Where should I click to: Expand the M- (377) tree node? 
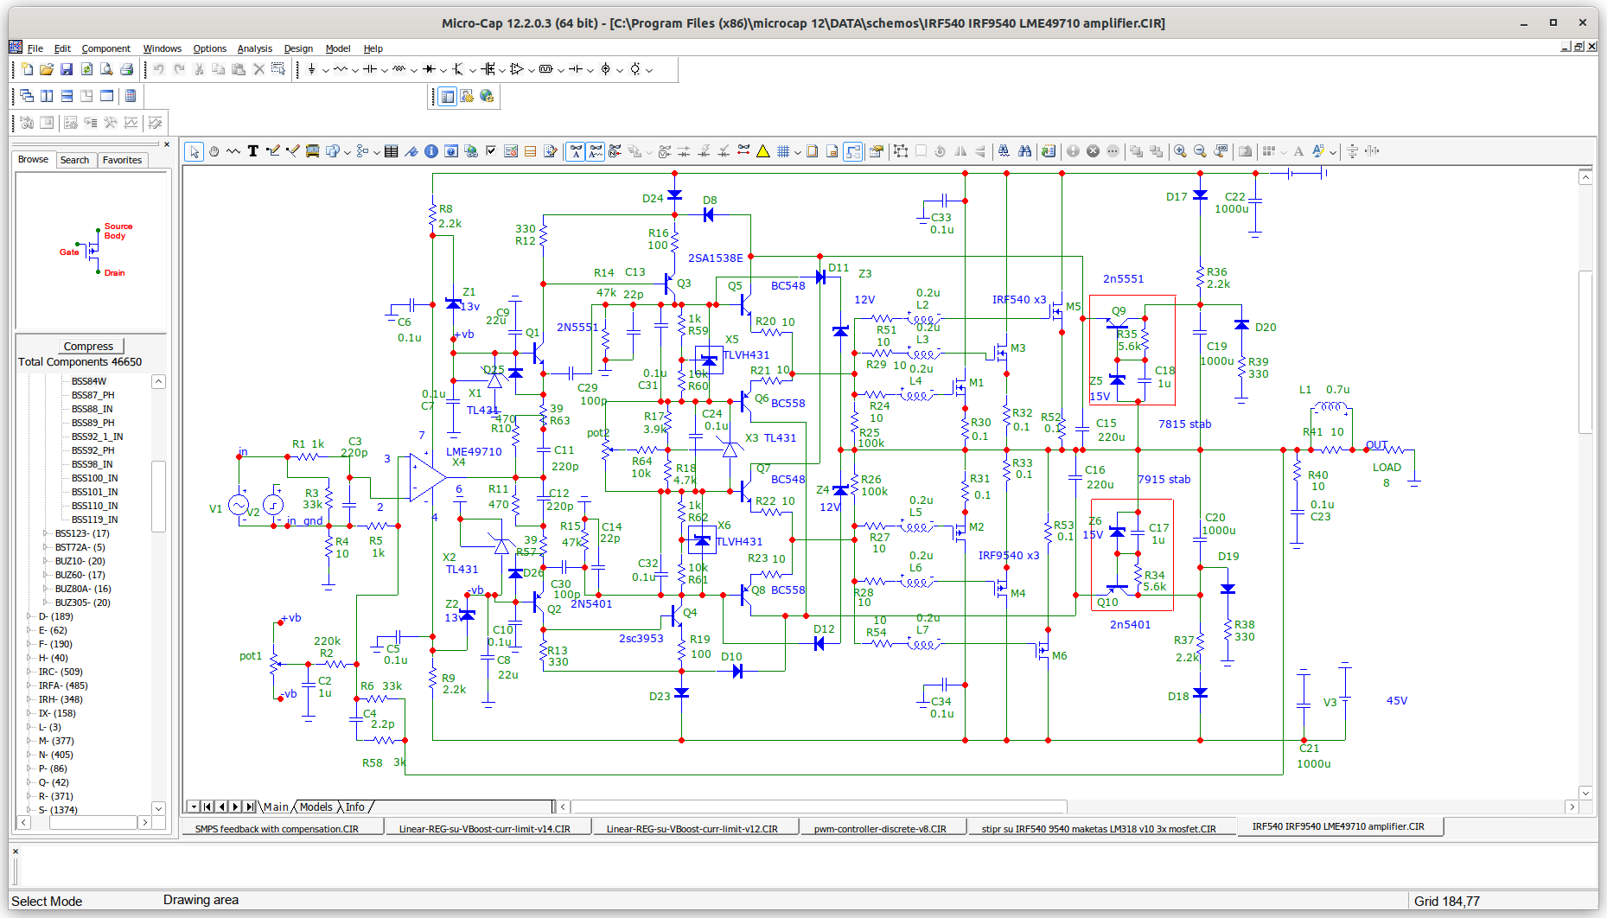29,741
